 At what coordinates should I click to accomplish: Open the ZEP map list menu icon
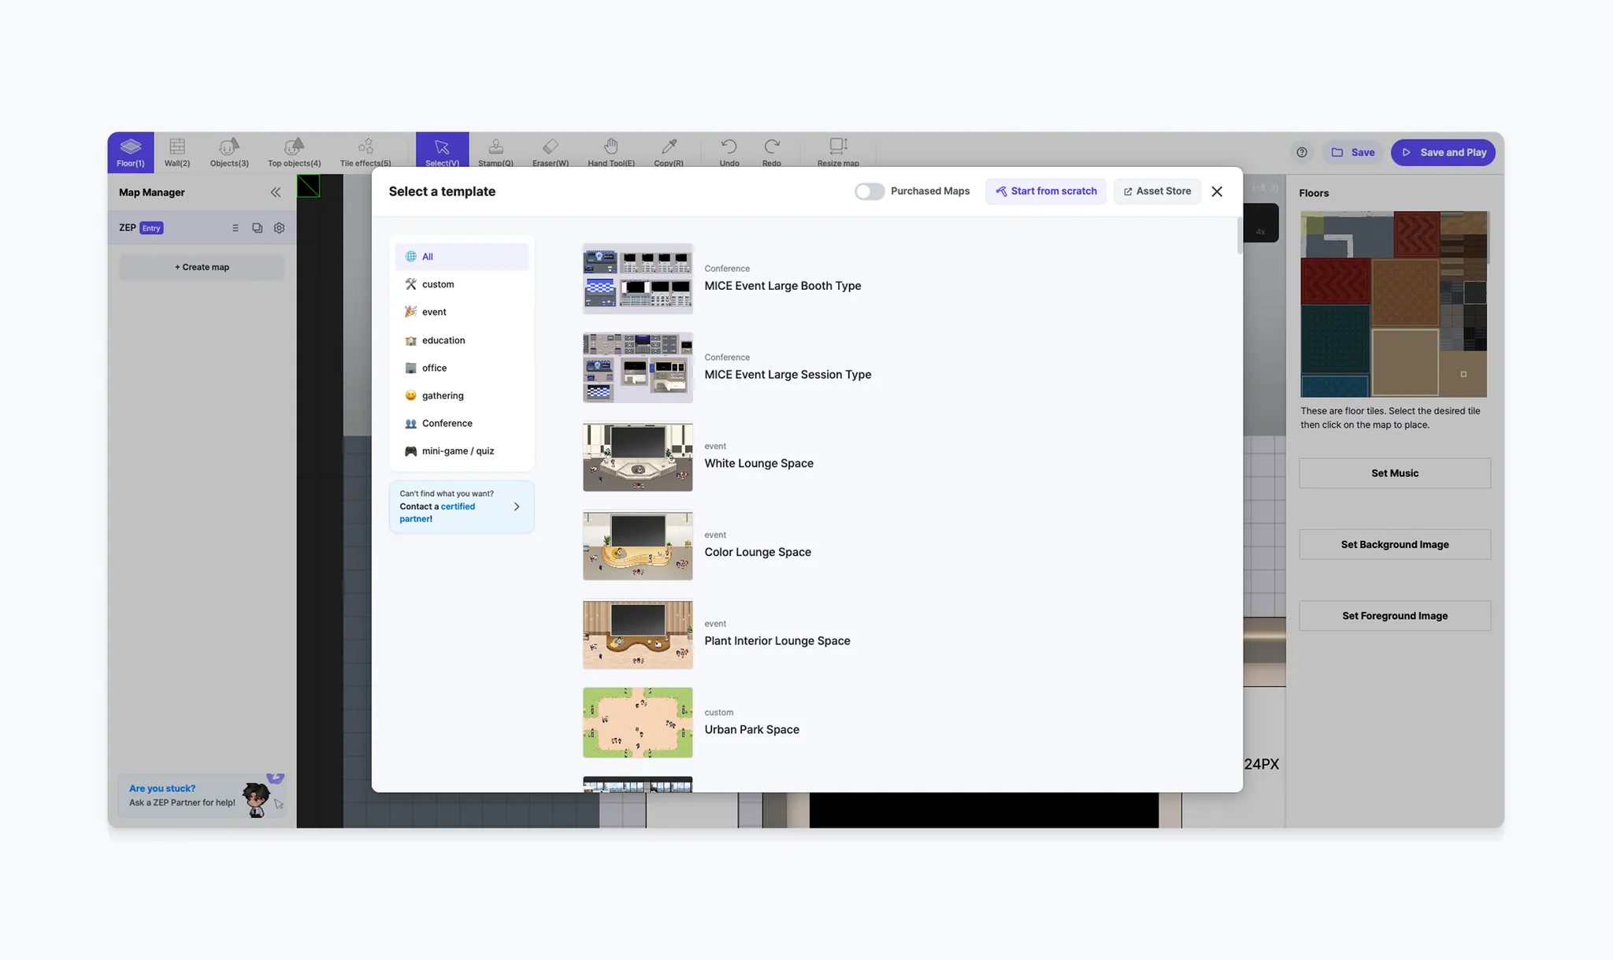coord(235,228)
